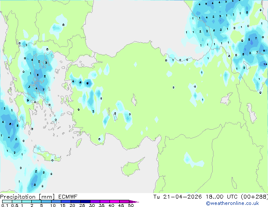Pick the 40–45 mm bright magenta swatch
Viewport: 268px width, 207px height.
[x=115, y=202]
